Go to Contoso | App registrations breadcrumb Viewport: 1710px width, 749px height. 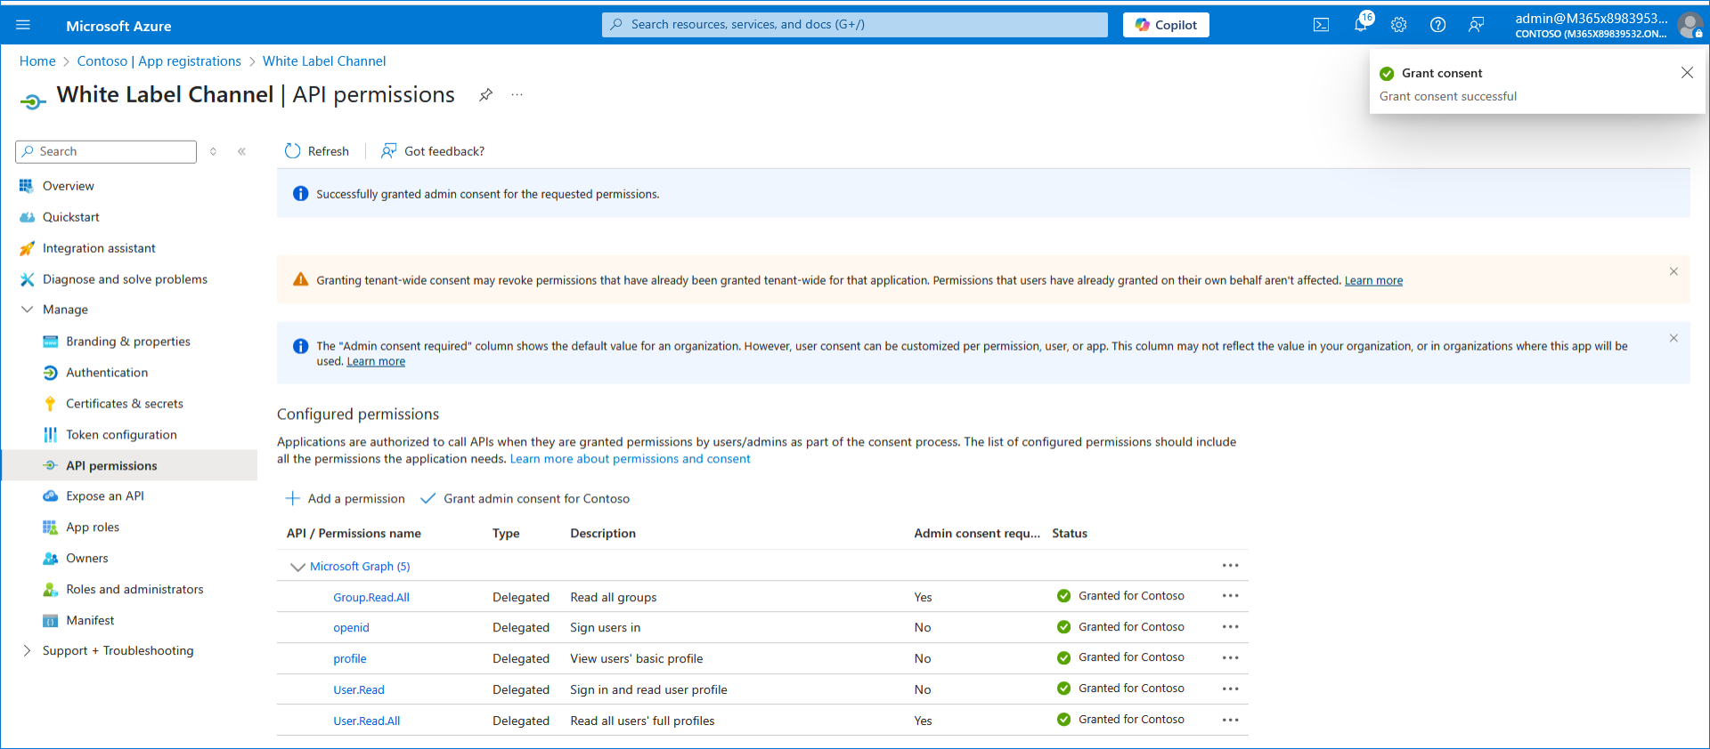[x=159, y=61]
